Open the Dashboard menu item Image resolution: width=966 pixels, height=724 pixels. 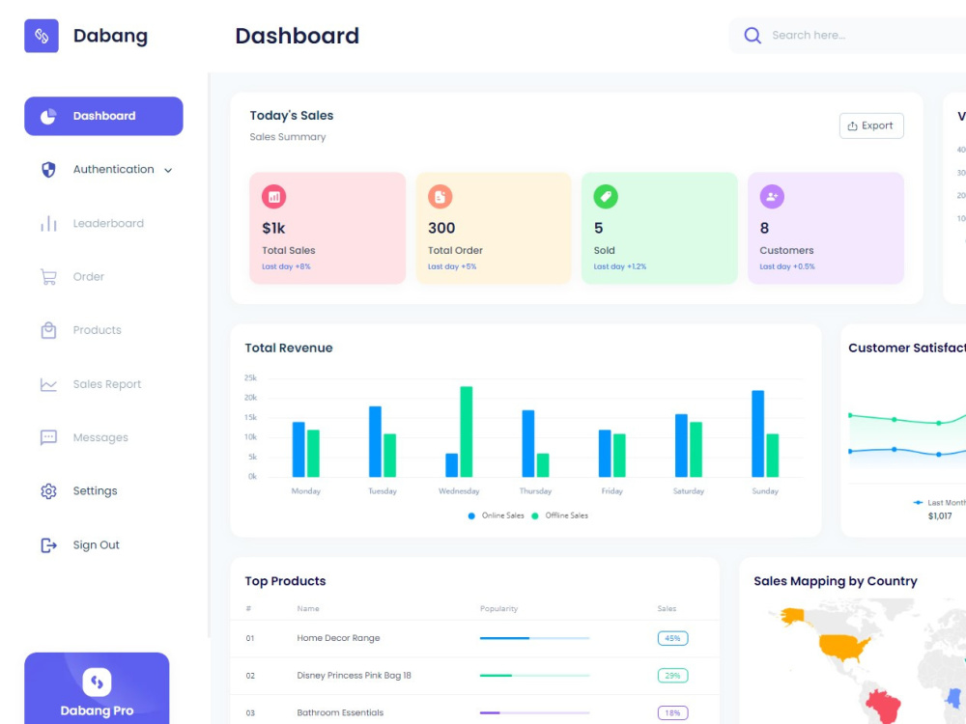point(103,117)
